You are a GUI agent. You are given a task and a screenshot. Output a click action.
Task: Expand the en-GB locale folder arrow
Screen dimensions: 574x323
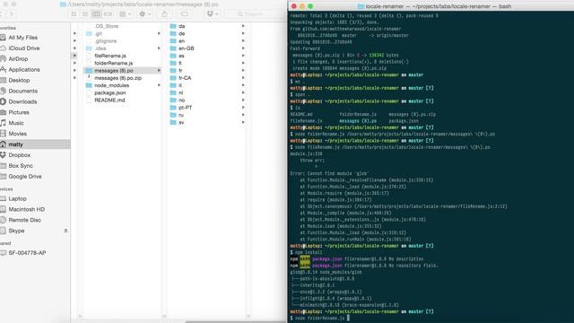pyautogui.click(x=243, y=48)
